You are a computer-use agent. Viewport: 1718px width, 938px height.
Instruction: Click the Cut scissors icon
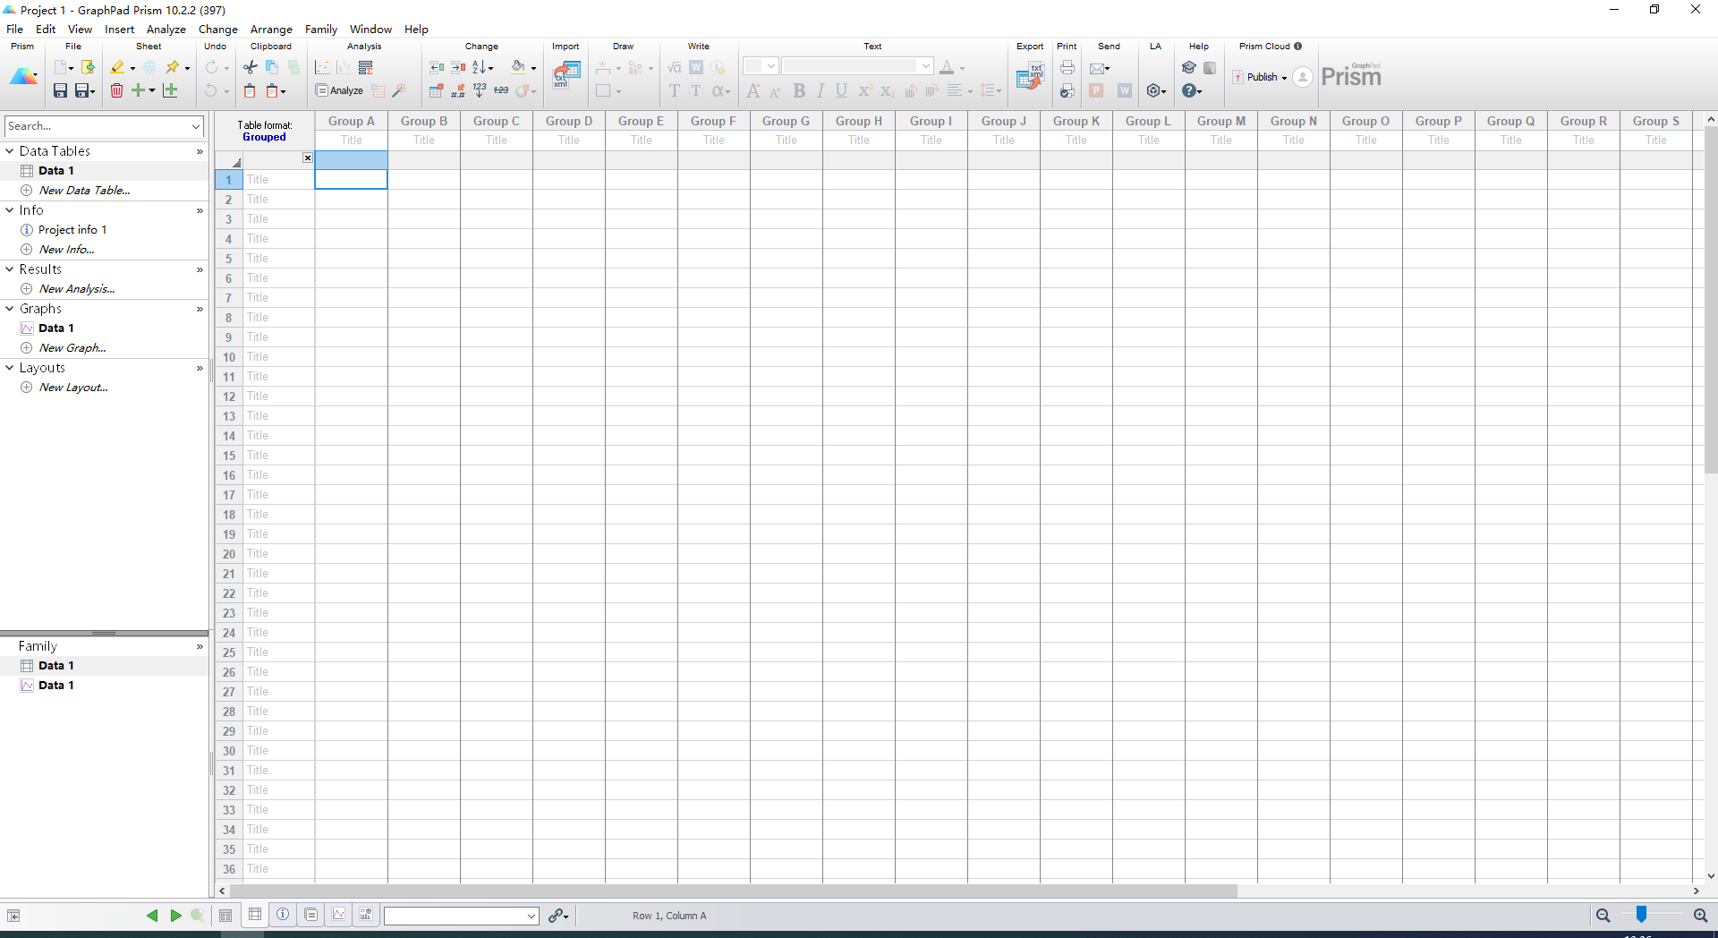coord(251,67)
